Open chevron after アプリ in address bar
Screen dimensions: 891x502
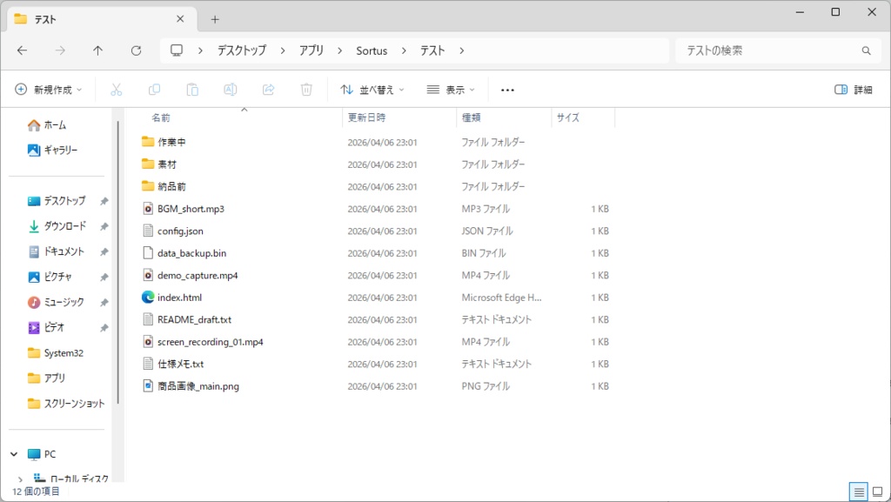pyautogui.click(x=339, y=50)
